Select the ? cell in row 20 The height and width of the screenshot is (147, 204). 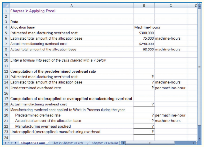144,115
